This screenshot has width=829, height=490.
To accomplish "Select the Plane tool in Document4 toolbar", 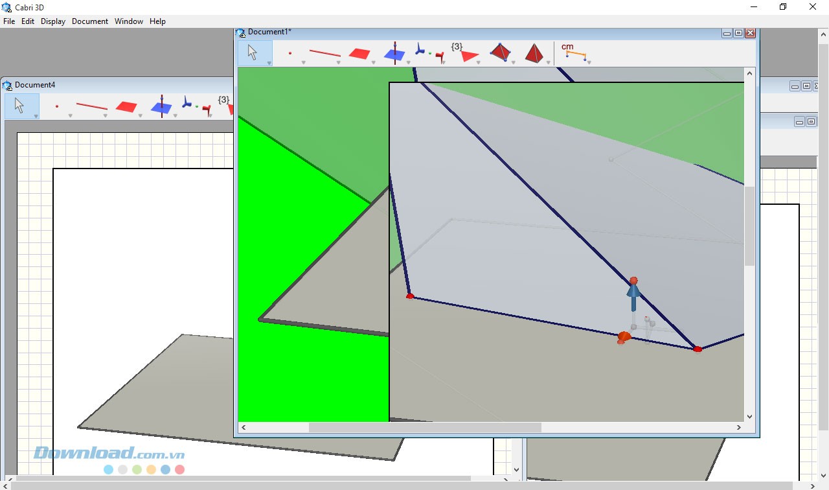I will (126, 107).
